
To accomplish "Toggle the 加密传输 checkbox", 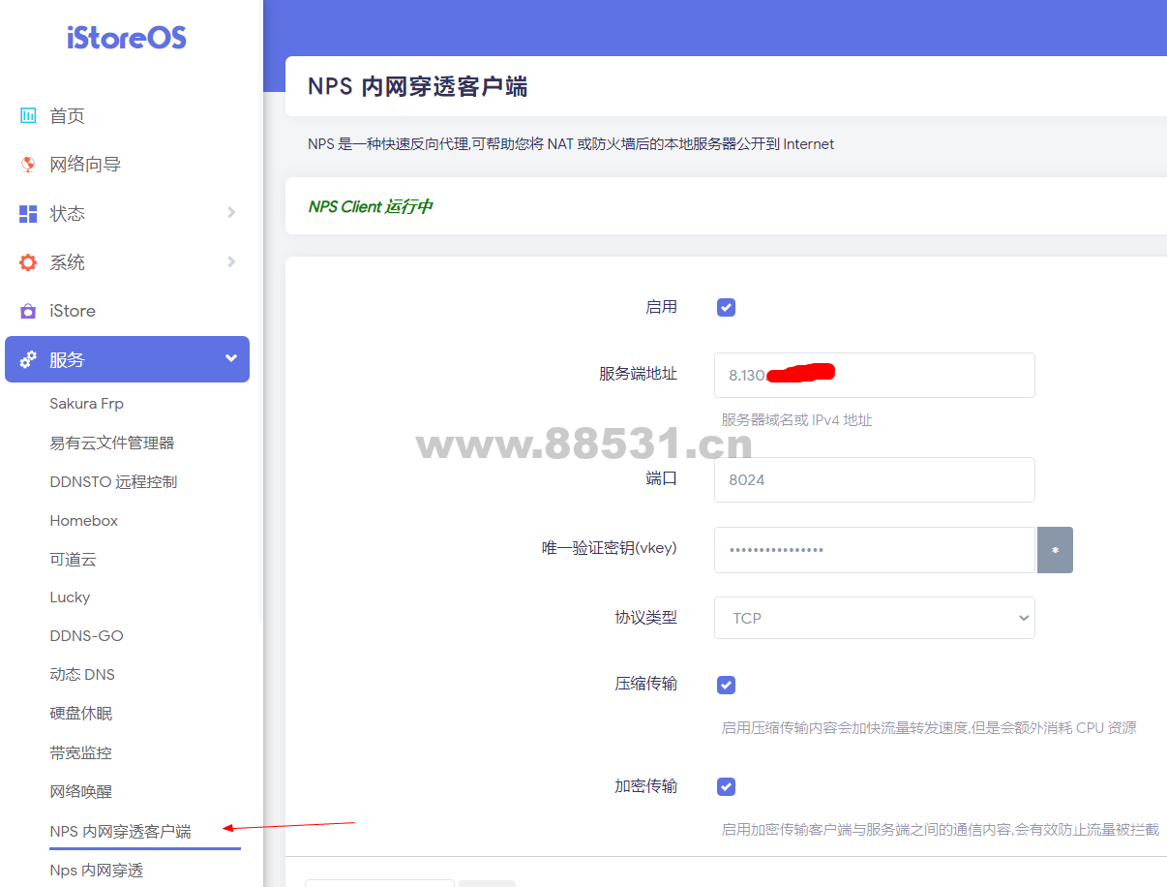I will tap(726, 787).
